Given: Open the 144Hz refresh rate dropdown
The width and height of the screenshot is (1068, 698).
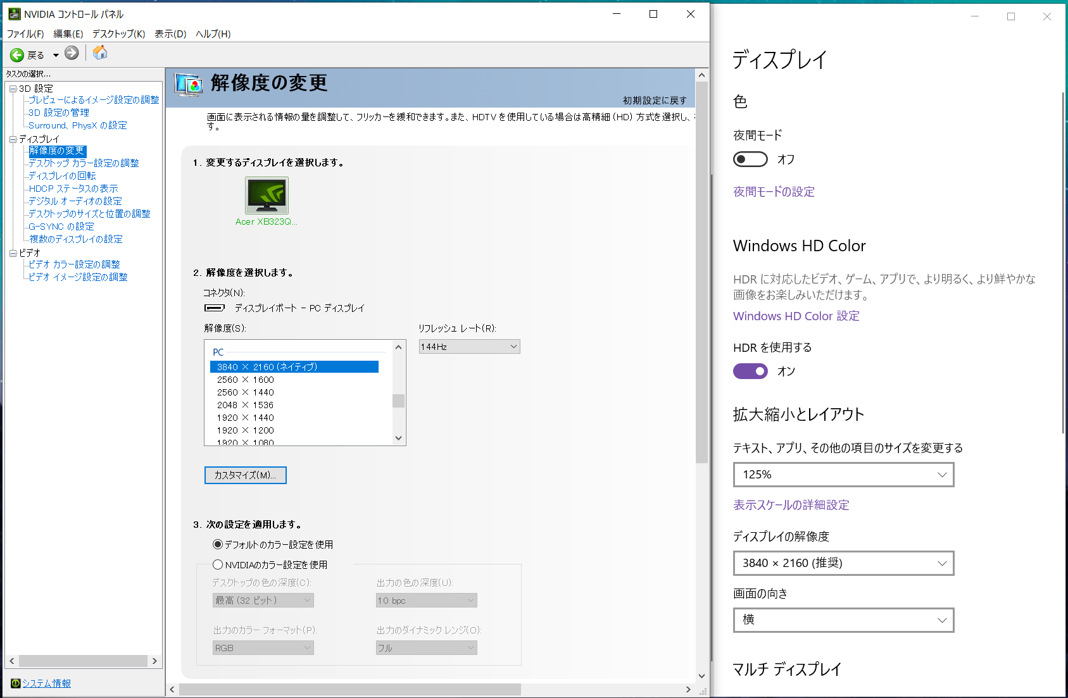Looking at the screenshot, I should tap(469, 347).
